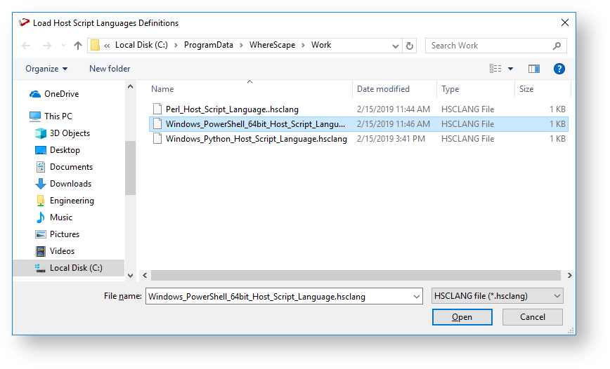Click the Desktop icon in sidebar
The image size is (610, 369).
(x=41, y=150)
